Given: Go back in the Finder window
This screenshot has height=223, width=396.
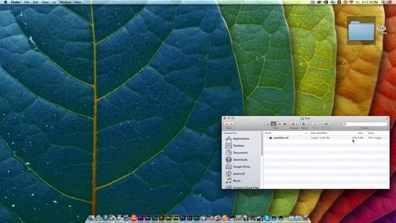Looking at the screenshot, I should click(x=226, y=124).
